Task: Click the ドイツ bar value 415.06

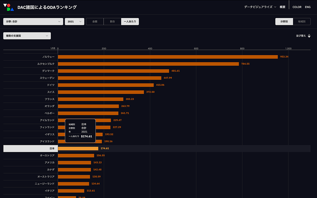Action: 160,85
